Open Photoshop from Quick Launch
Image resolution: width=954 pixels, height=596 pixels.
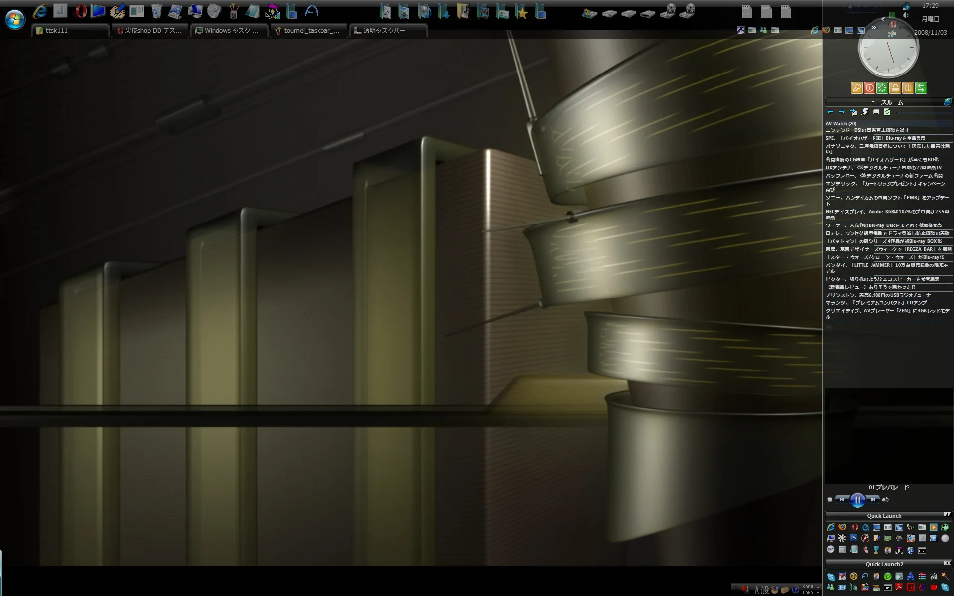pyautogui.click(x=853, y=538)
